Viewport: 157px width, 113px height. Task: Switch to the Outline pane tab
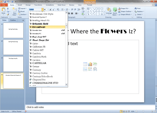click(13, 20)
